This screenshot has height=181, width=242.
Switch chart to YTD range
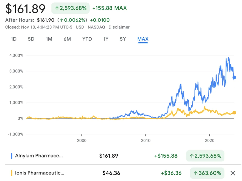[87, 39]
